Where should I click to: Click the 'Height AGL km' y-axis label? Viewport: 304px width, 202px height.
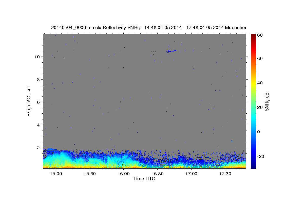pyautogui.click(x=29, y=101)
